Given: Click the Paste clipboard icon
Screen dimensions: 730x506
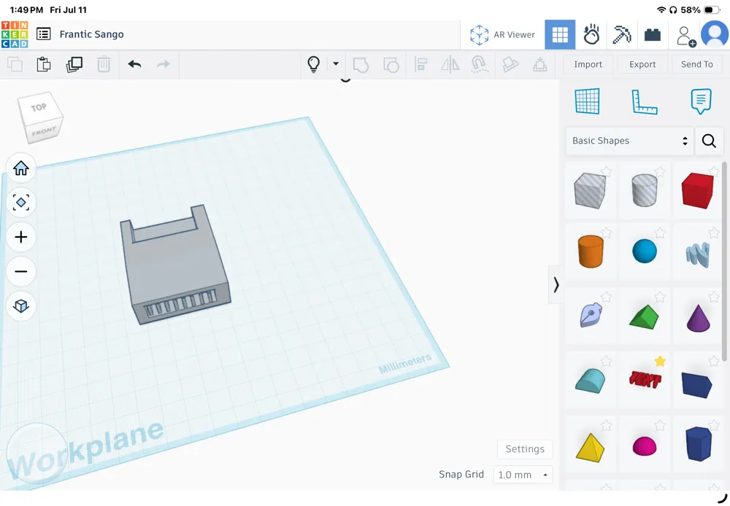Looking at the screenshot, I should [44, 64].
